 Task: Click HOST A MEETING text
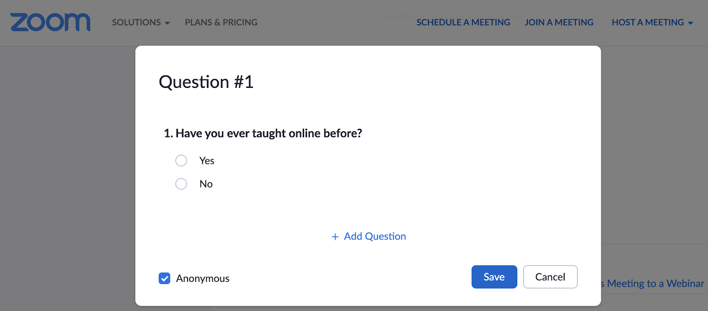click(647, 22)
